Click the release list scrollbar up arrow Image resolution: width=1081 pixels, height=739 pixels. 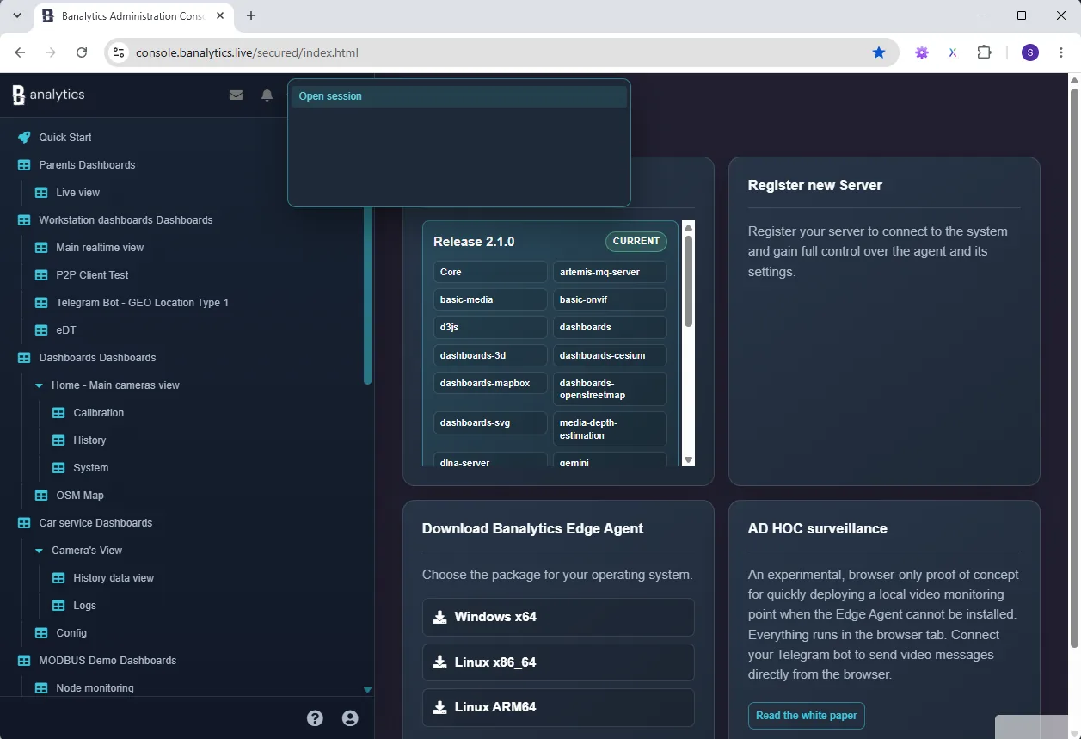coord(688,227)
